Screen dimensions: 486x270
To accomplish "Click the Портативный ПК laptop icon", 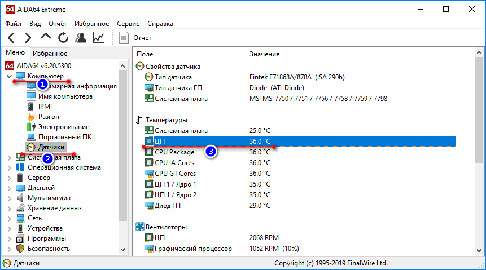I will 31,137.
